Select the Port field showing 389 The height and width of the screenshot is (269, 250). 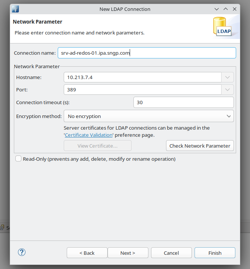pyautogui.click(x=142, y=90)
